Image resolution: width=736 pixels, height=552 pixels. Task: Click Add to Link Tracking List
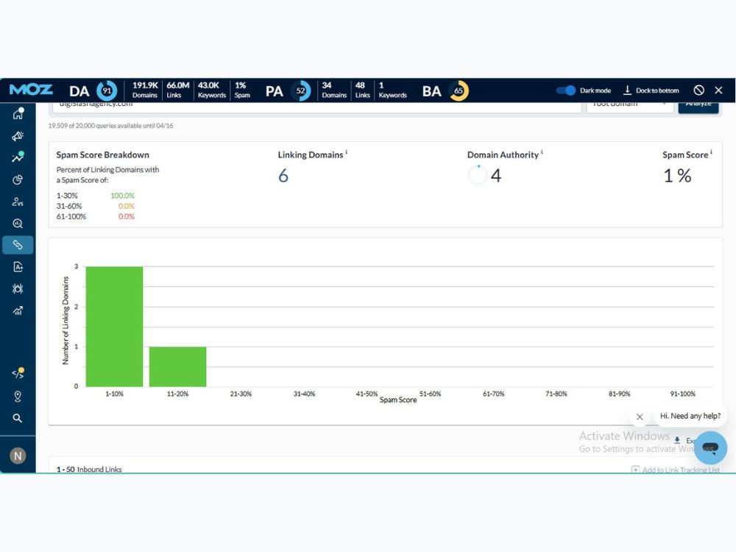point(676,470)
